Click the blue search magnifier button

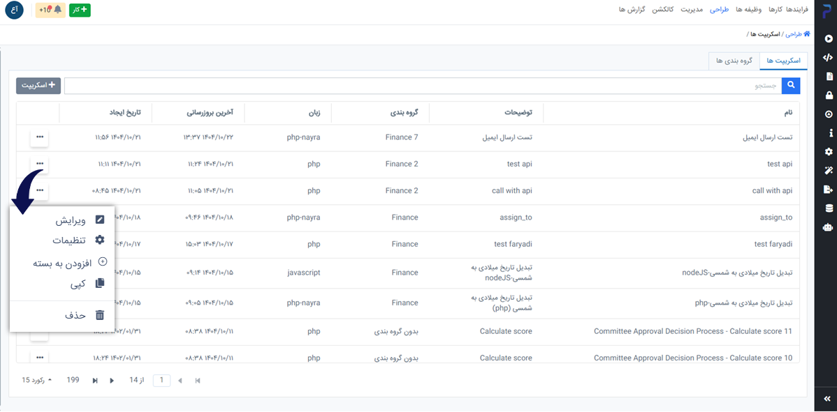pos(791,86)
